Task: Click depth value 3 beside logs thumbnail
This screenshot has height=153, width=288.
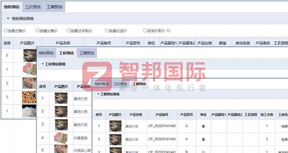Action: 7,97
